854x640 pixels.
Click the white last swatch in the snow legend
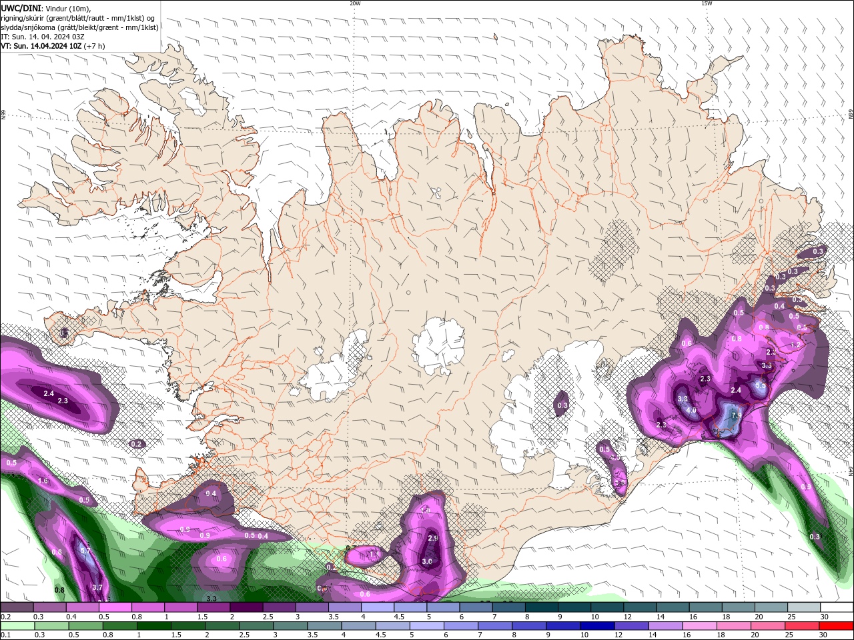click(837, 607)
